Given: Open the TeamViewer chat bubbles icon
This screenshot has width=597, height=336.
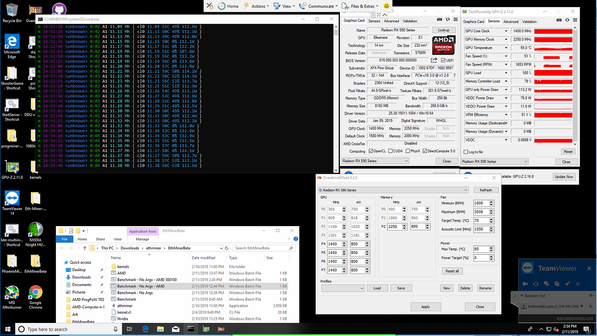Looking at the screenshot, I should (x=546, y=284).
